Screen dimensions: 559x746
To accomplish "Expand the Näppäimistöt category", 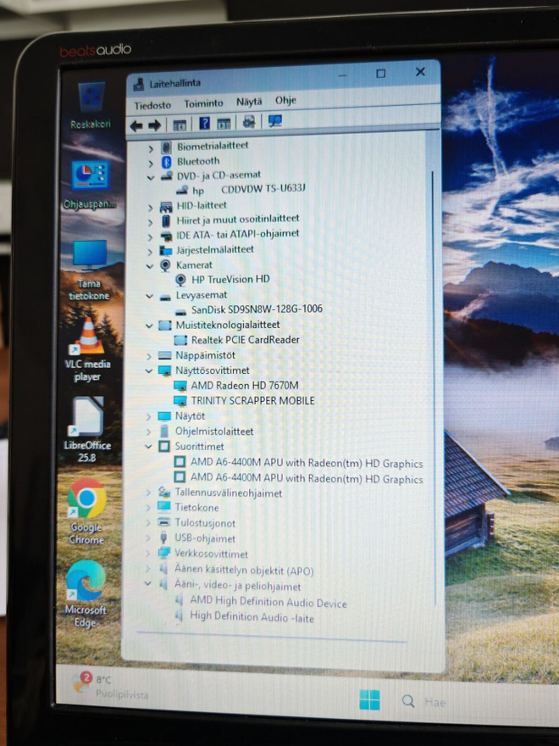I will pyautogui.click(x=149, y=356).
